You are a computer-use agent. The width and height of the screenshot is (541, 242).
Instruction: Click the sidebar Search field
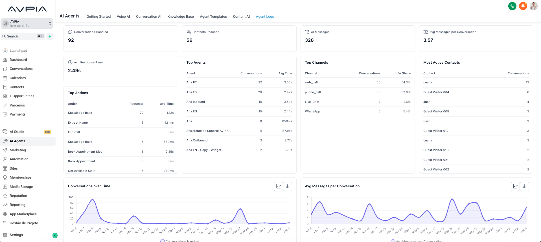pos(23,36)
